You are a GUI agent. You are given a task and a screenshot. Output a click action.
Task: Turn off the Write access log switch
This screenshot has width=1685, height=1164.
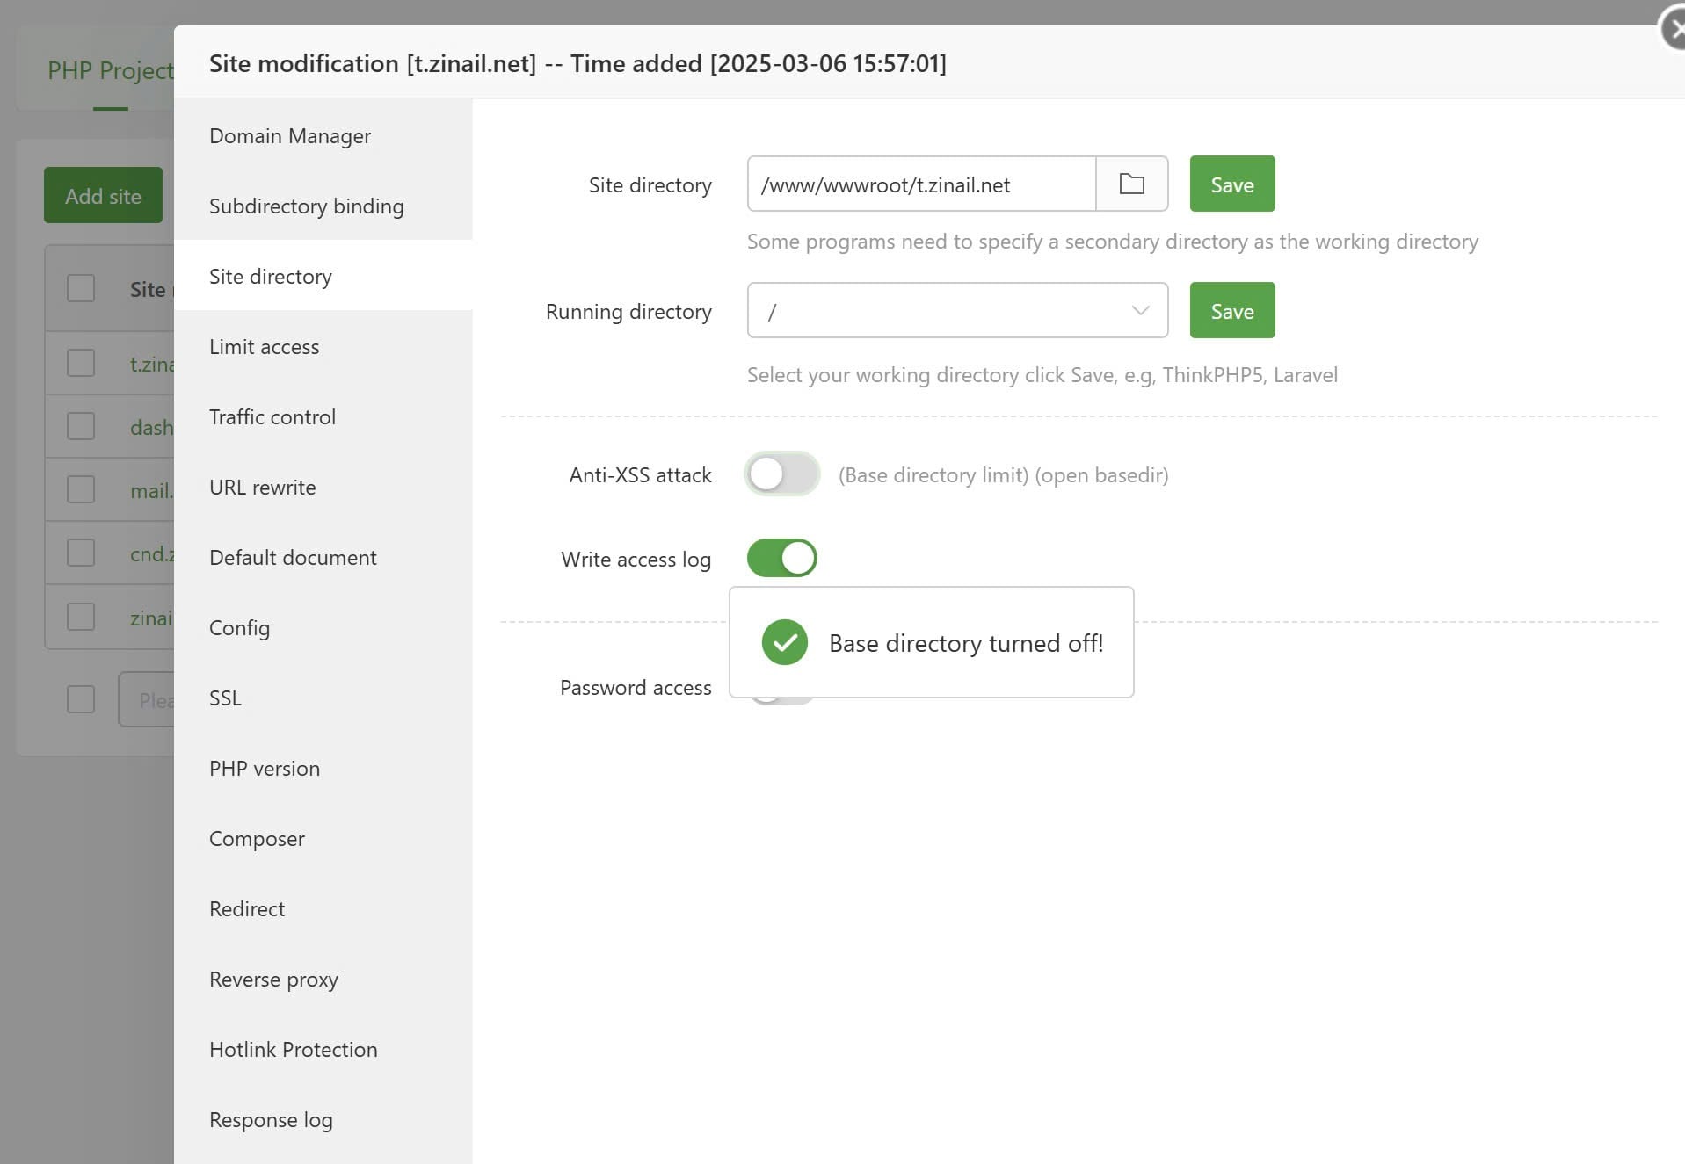[781, 558]
